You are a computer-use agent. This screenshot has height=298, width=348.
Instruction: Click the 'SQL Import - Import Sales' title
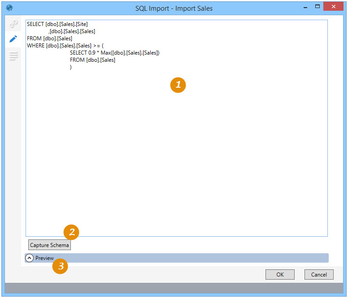(x=174, y=9)
